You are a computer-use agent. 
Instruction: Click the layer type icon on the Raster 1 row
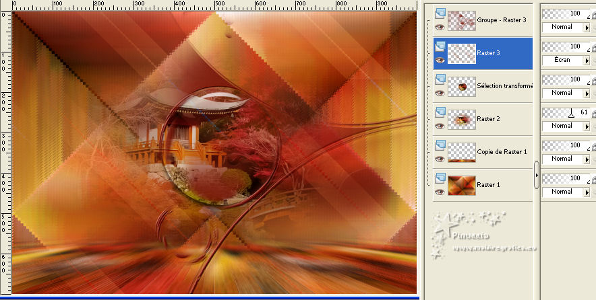coord(440,179)
